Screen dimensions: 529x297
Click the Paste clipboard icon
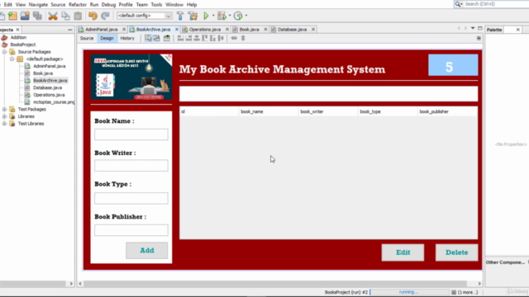point(78,16)
